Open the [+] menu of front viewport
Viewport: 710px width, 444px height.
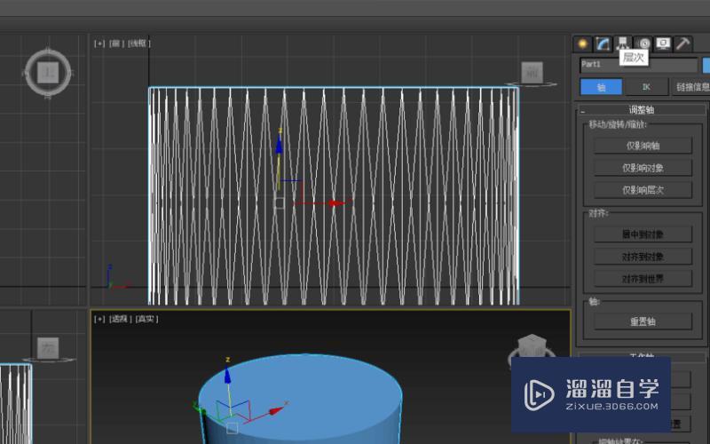(99, 44)
